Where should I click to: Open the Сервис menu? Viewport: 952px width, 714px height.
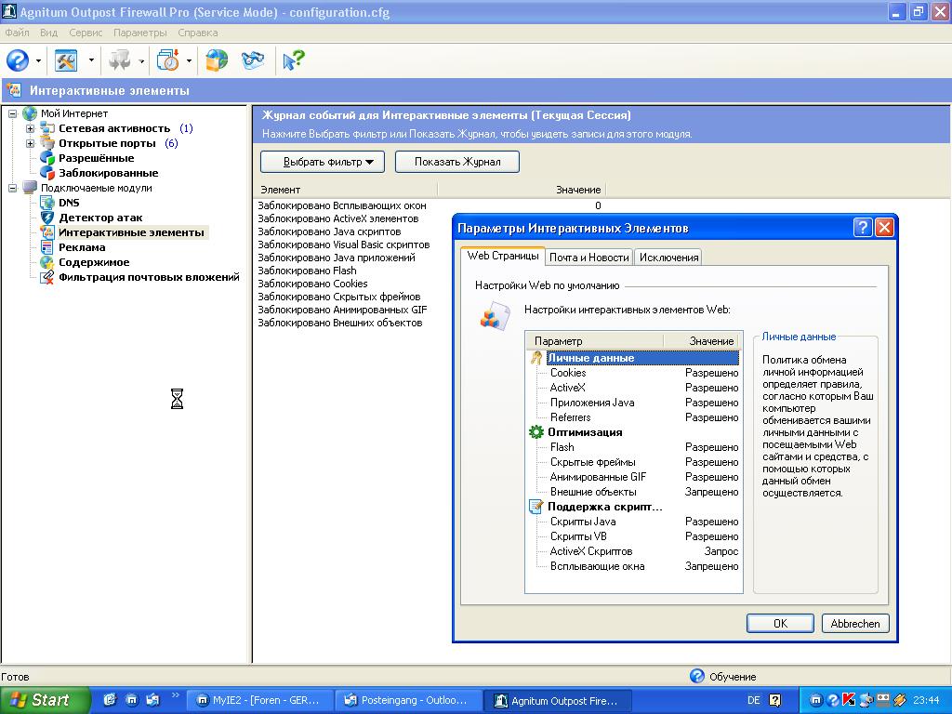click(86, 33)
